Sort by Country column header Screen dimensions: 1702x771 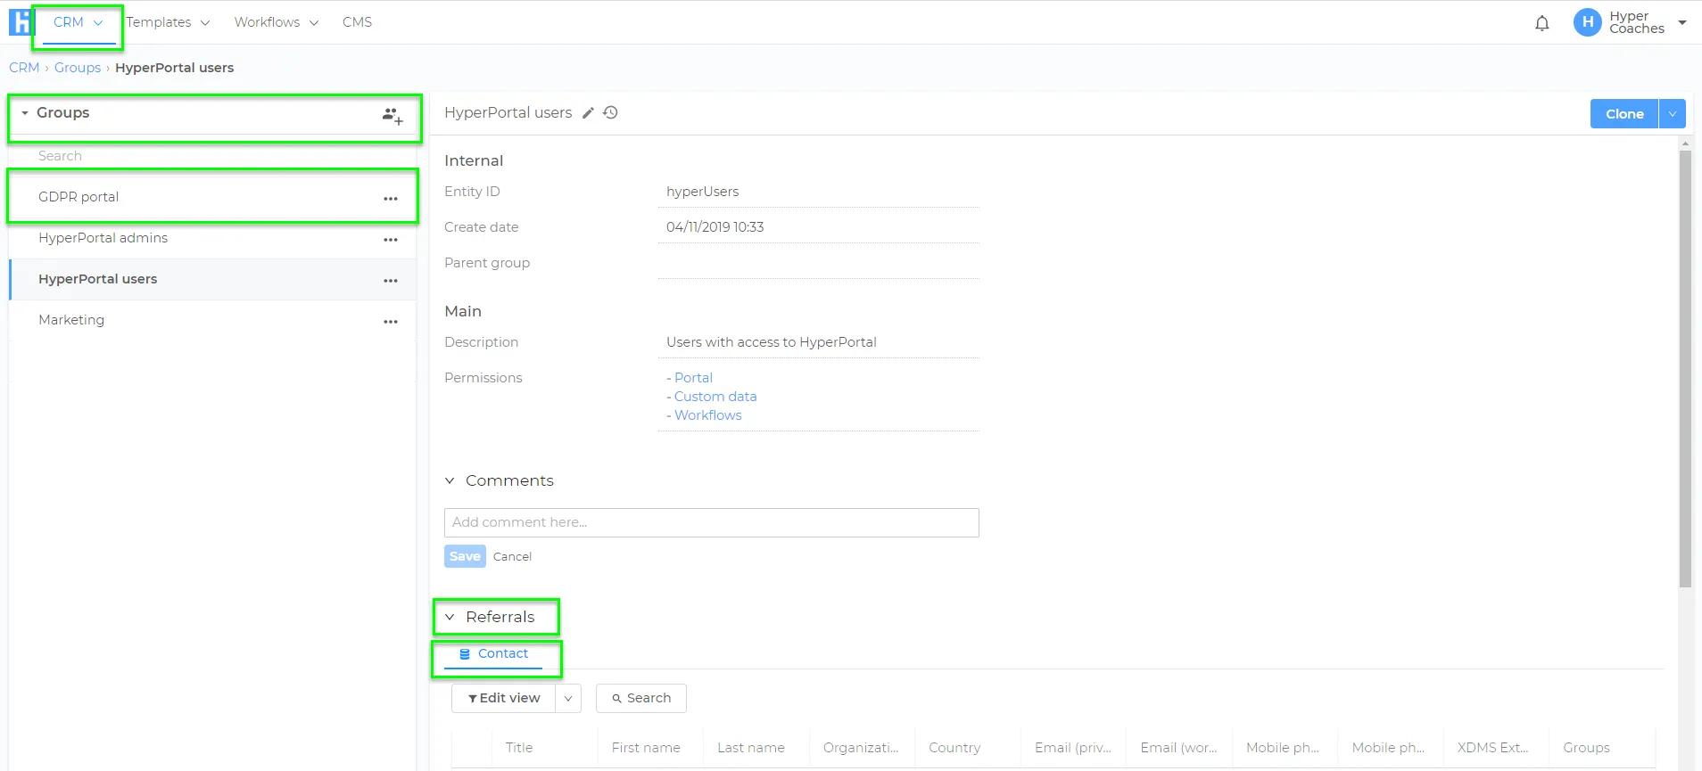(x=954, y=748)
